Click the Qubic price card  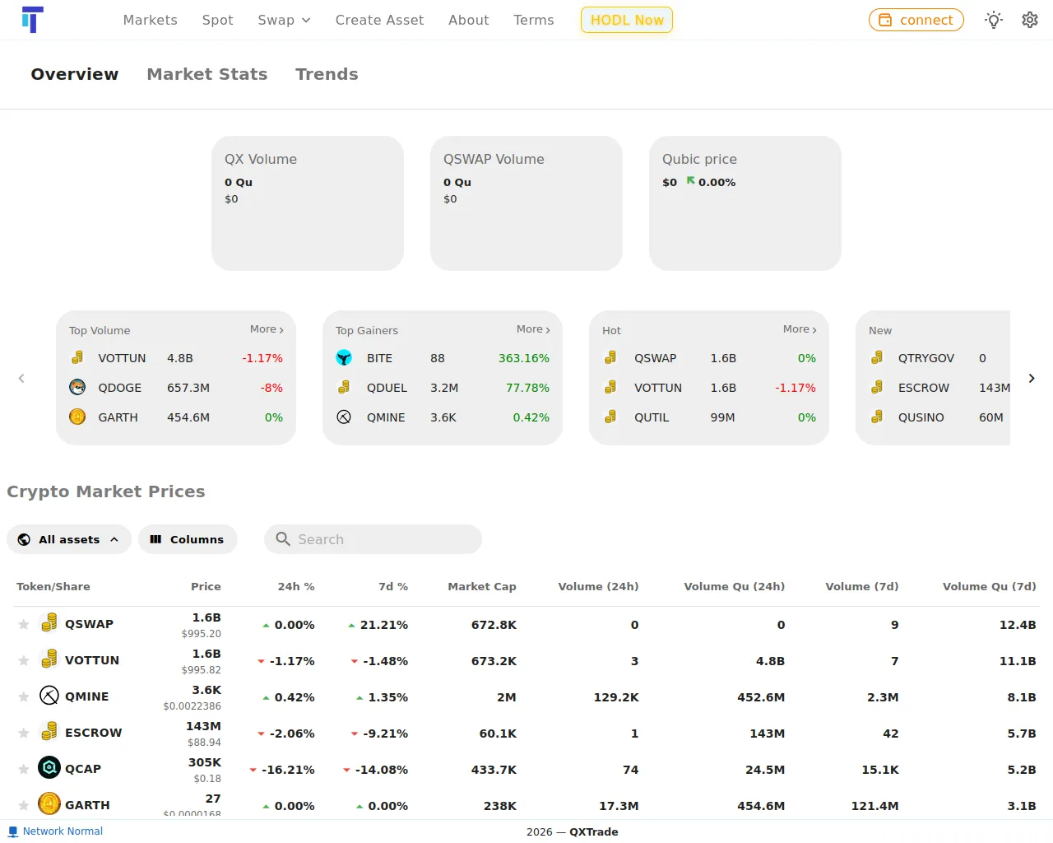click(745, 203)
